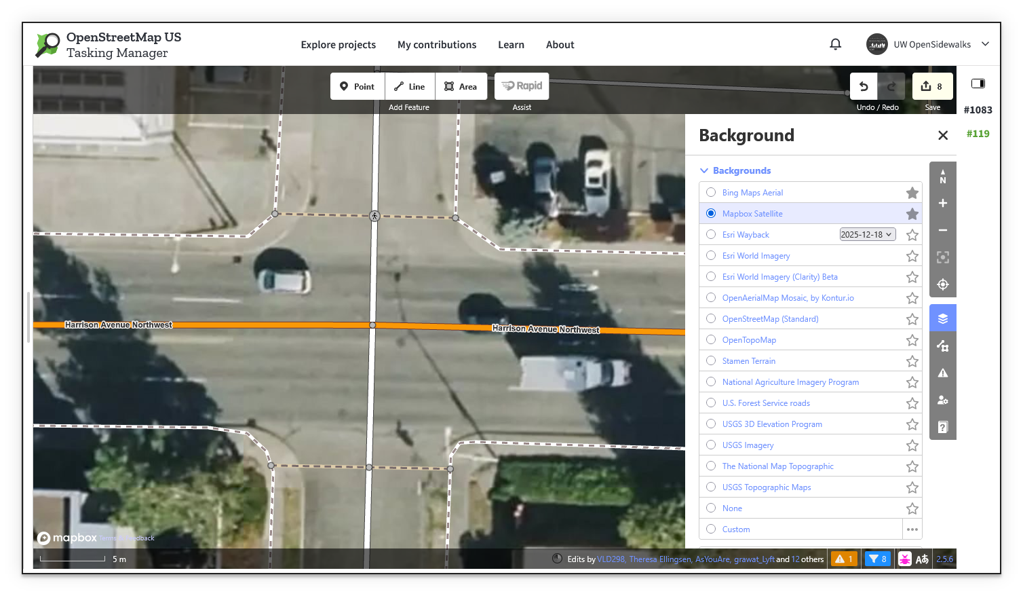The width and height of the screenshot is (1023, 596).
Task: Zoom in using the plus control
Action: [x=942, y=203]
